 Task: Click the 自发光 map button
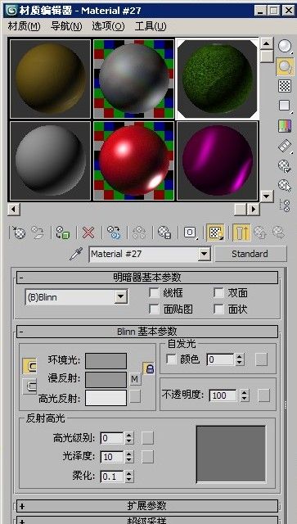point(261,359)
